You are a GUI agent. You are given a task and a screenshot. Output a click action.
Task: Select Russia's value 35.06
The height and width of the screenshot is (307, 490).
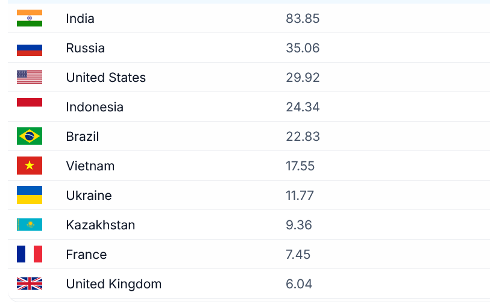pyautogui.click(x=303, y=48)
